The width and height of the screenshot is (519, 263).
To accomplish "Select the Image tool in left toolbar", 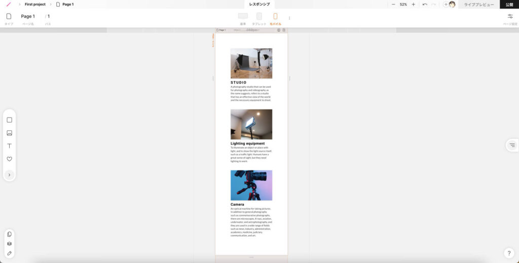I will pos(9,133).
